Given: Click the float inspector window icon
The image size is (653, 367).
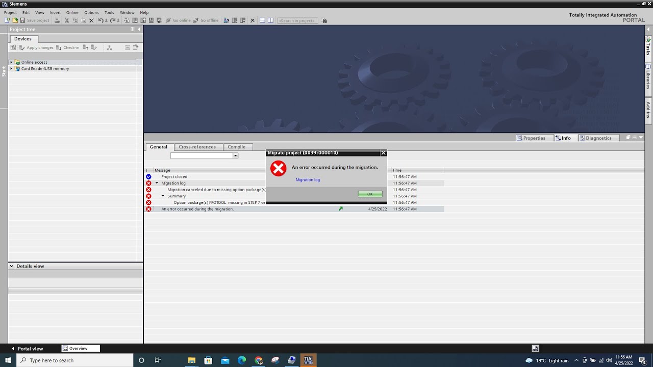Looking at the screenshot, I should [x=629, y=137].
